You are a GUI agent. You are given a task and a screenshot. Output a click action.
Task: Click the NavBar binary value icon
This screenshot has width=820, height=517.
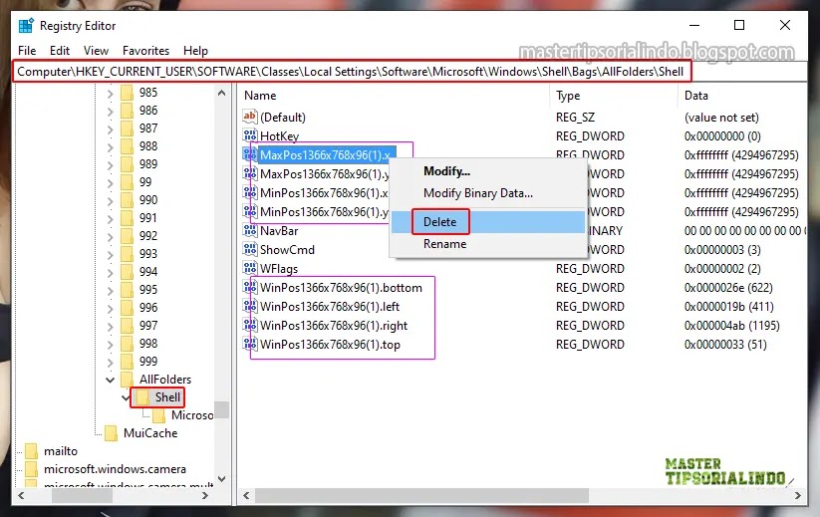point(250,230)
